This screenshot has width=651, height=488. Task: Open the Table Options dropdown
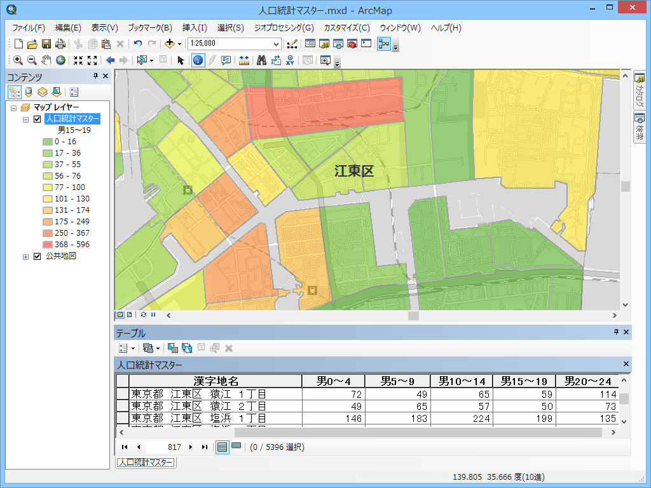[x=127, y=348]
